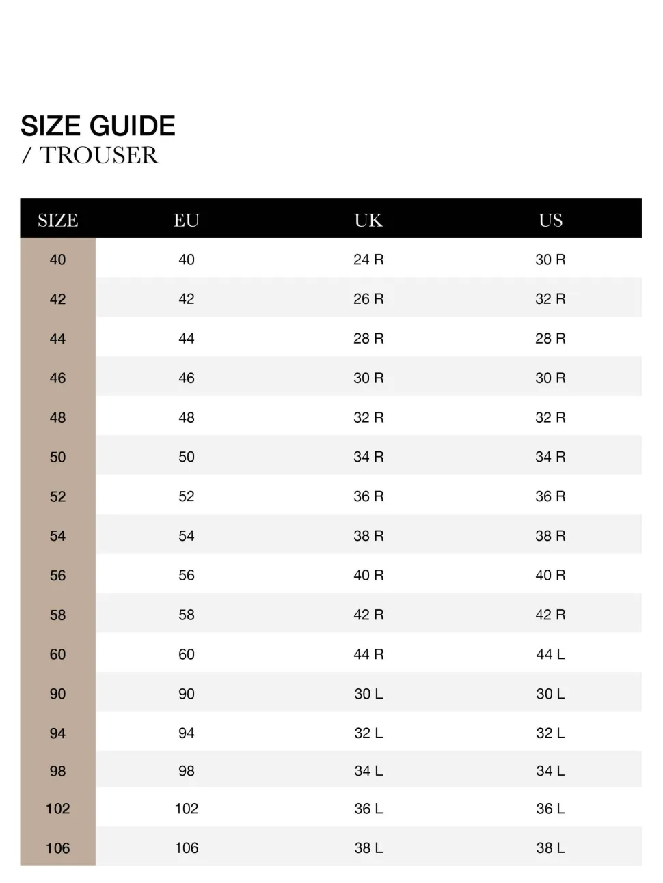Click the US value 28 R for size 44
Viewport: 663px width, 883px height.
pyautogui.click(x=550, y=339)
